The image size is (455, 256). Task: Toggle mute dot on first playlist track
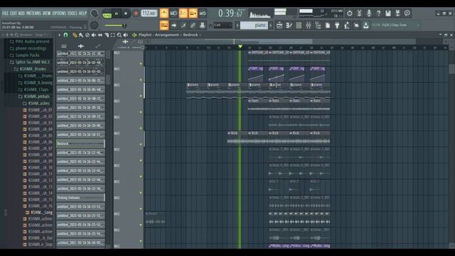click(141, 63)
